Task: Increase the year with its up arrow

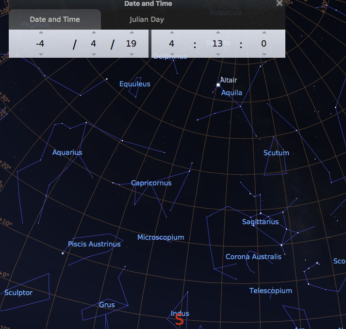Action: [40, 33]
